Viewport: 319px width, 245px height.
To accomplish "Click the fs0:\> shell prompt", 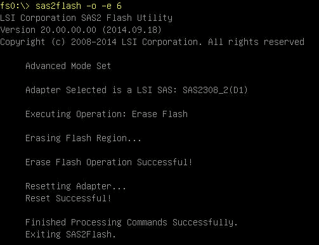I will (x=15, y=6).
